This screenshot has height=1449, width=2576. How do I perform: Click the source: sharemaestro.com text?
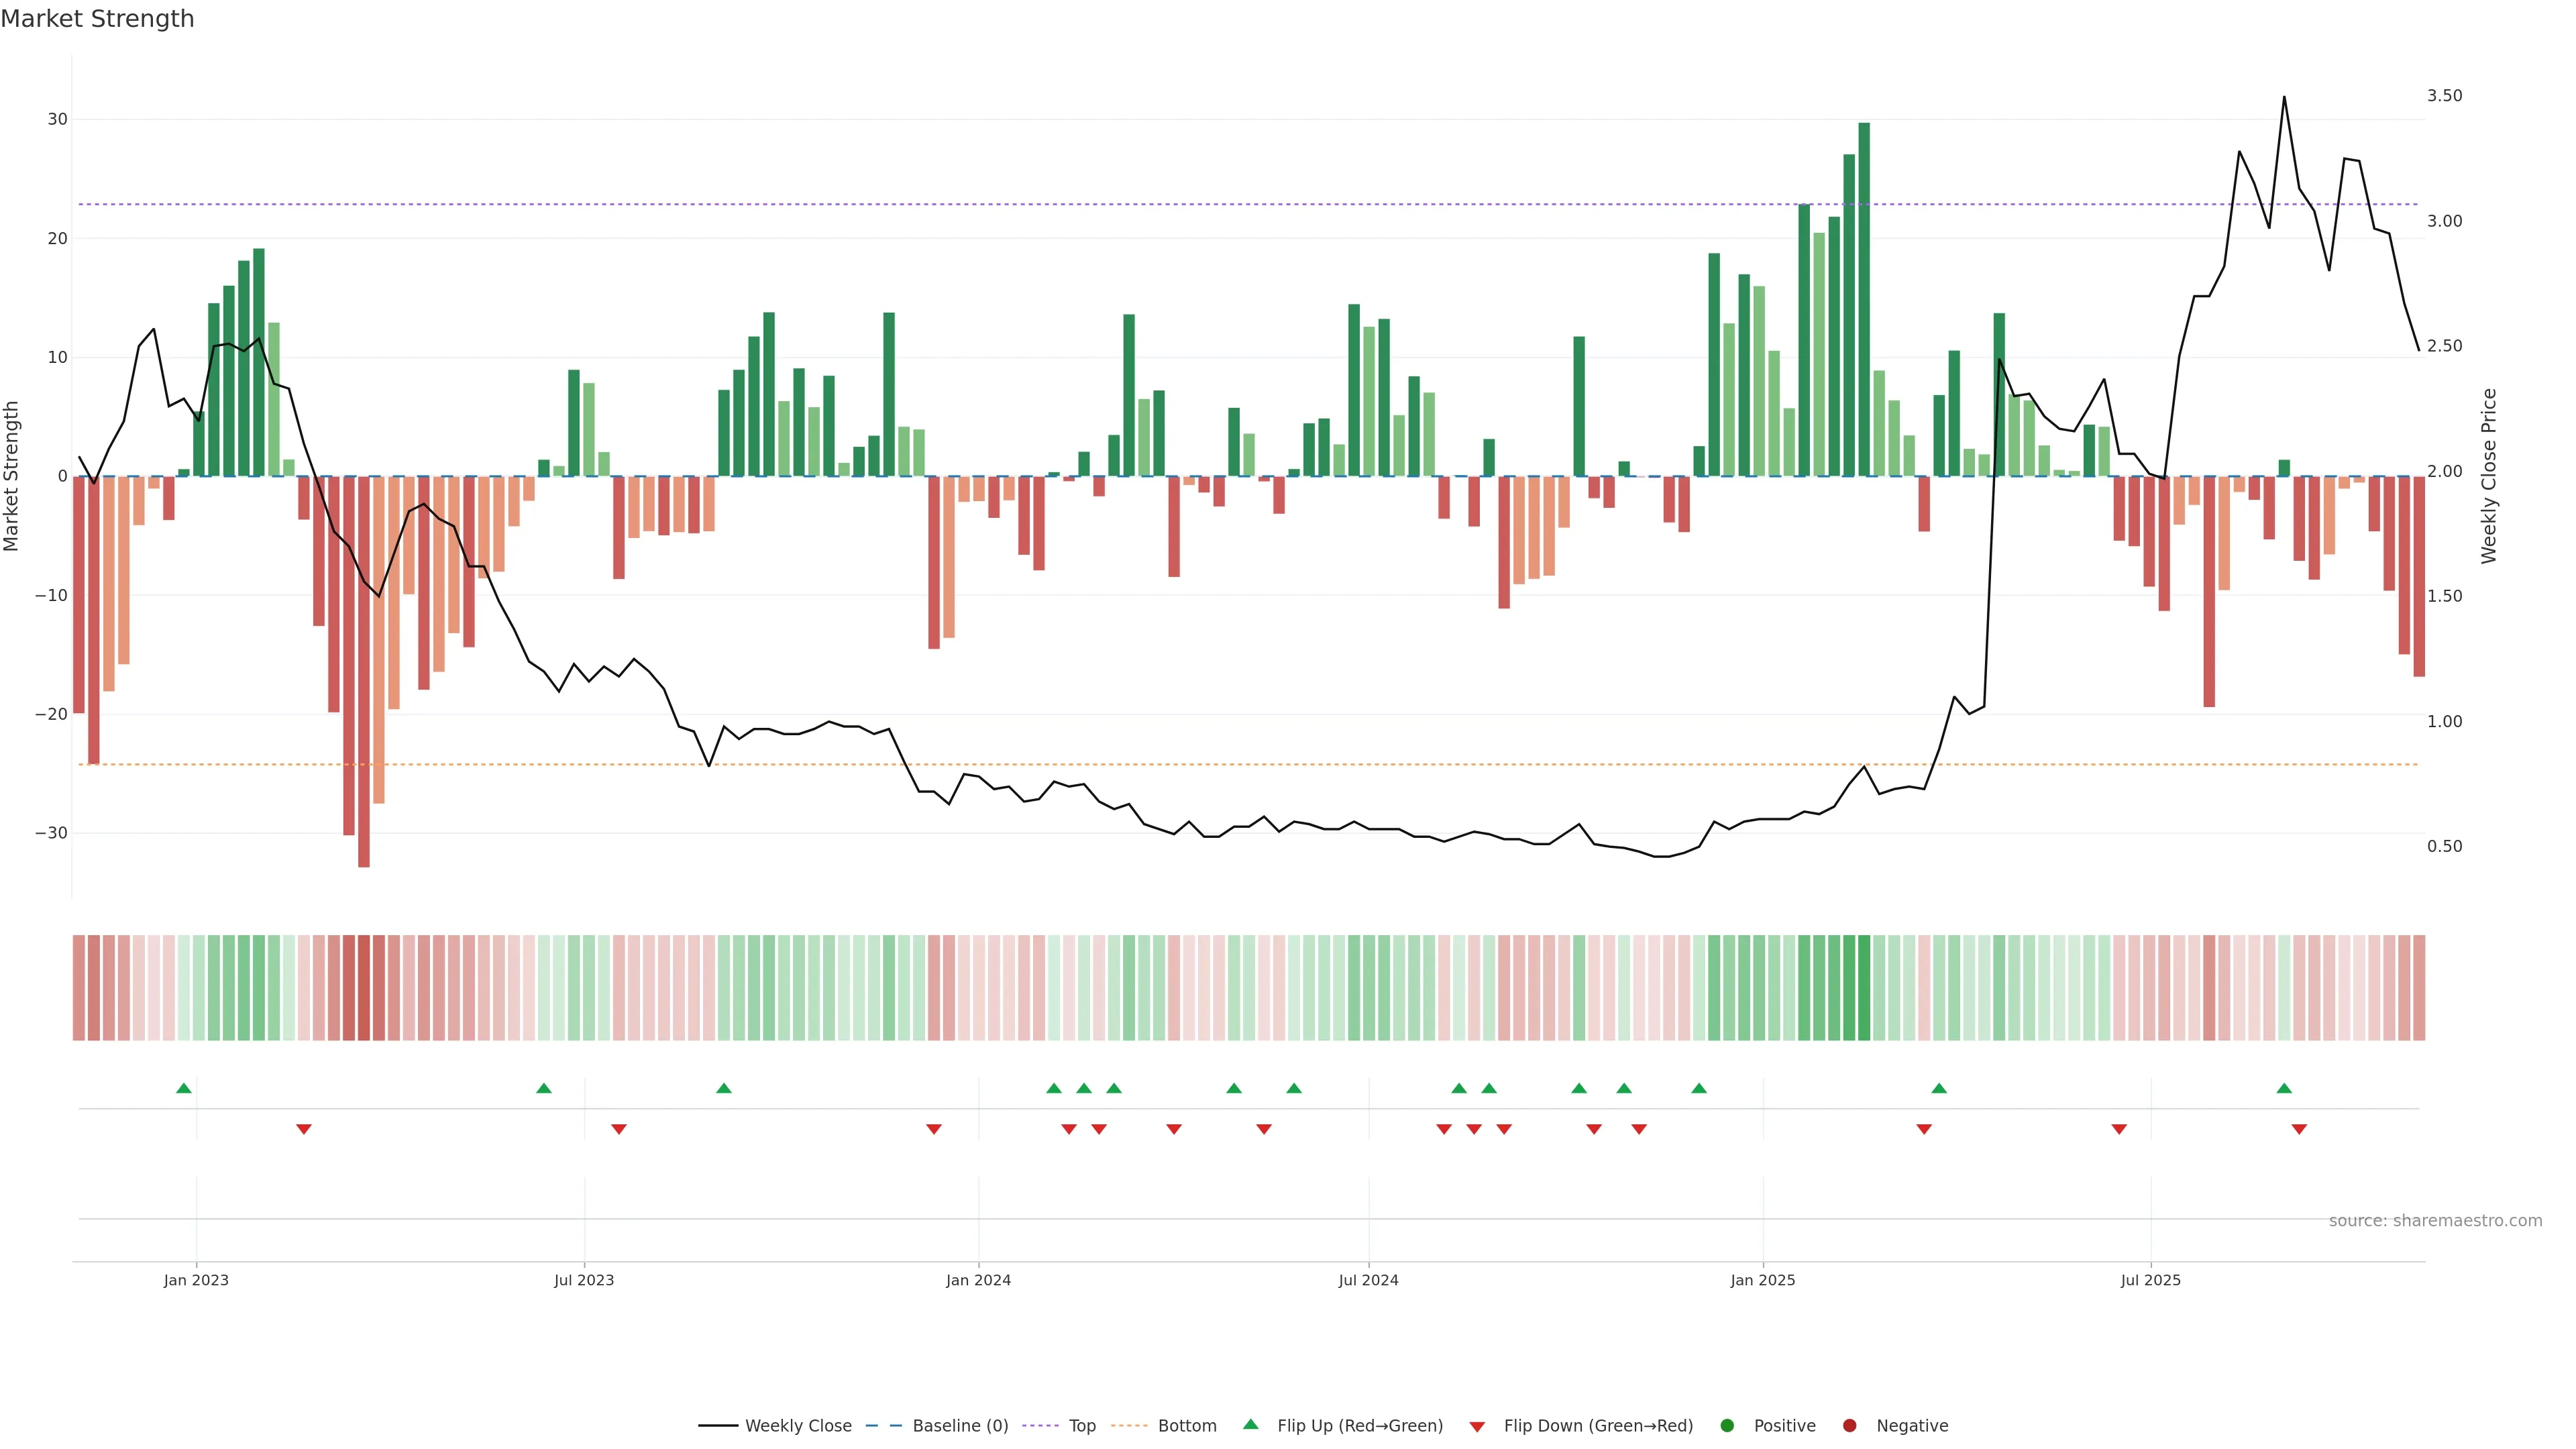[x=2435, y=1221]
